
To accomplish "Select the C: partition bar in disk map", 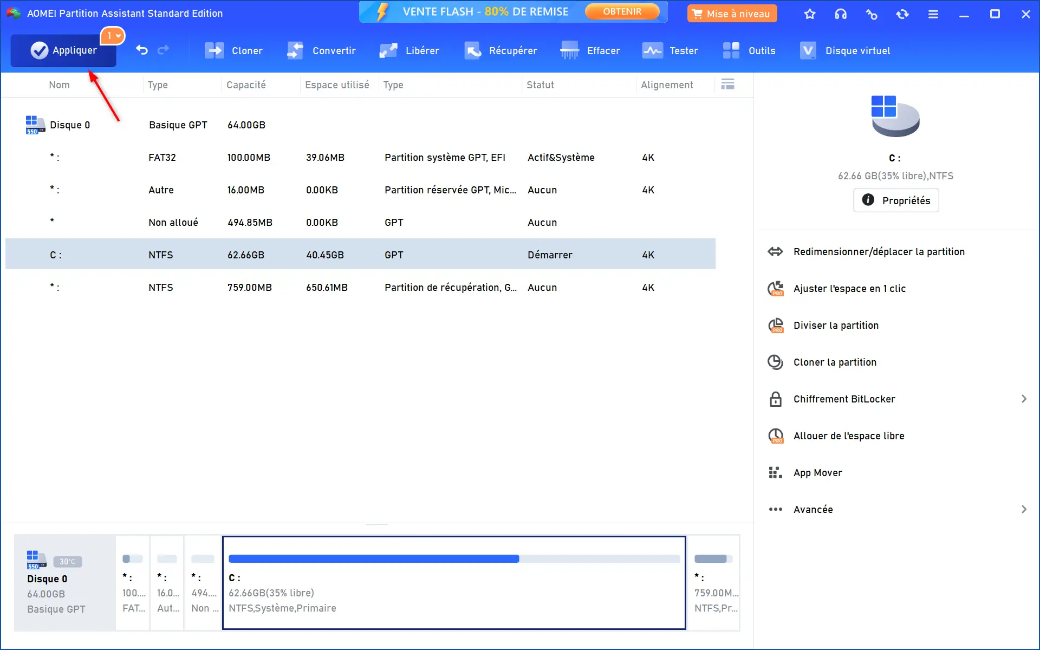I will pos(454,583).
